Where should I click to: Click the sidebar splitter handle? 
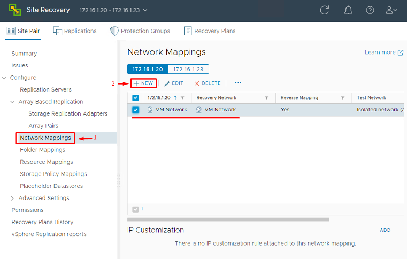(118, 181)
